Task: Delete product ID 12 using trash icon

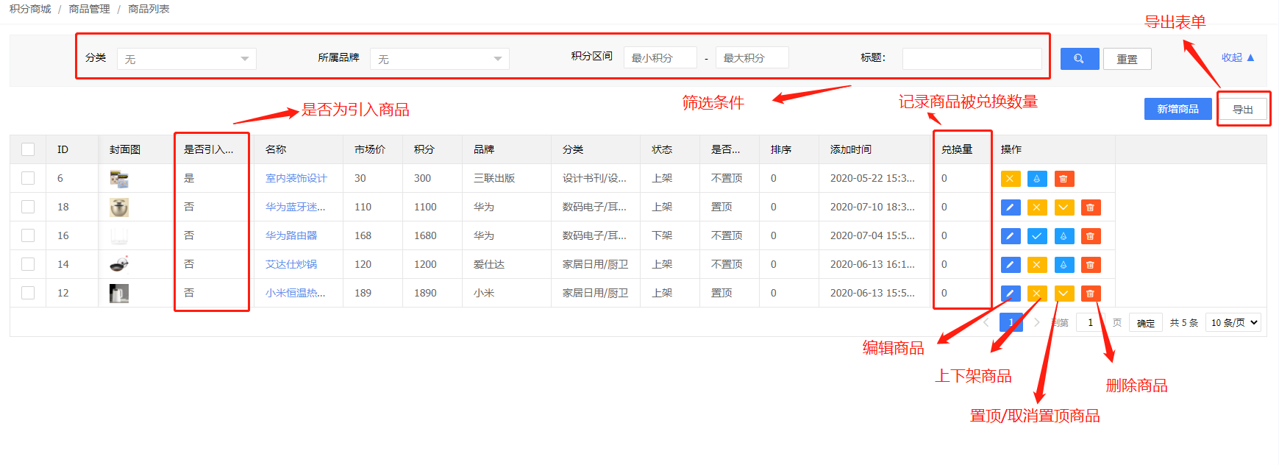Action: (x=1090, y=294)
